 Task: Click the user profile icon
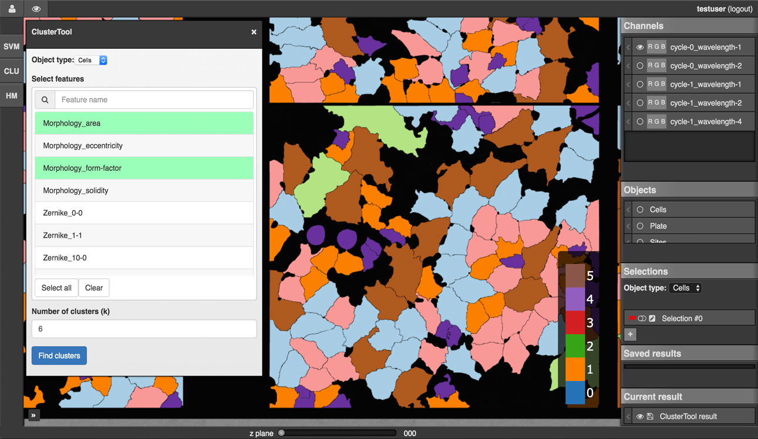(x=12, y=9)
